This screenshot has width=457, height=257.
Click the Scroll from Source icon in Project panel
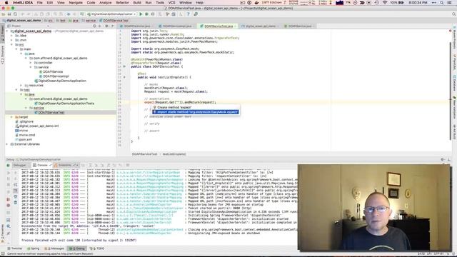click(x=94, y=26)
